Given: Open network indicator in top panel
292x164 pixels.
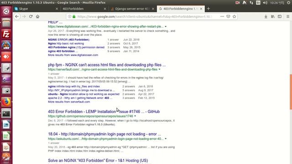Looking at the screenshot, I should coord(251,3).
